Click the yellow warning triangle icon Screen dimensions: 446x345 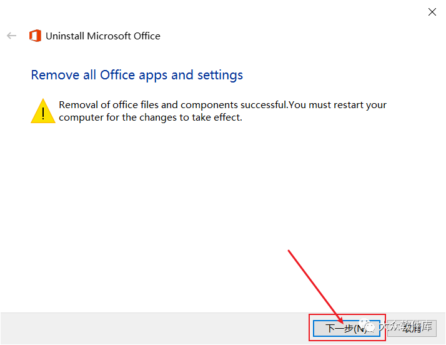point(43,111)
